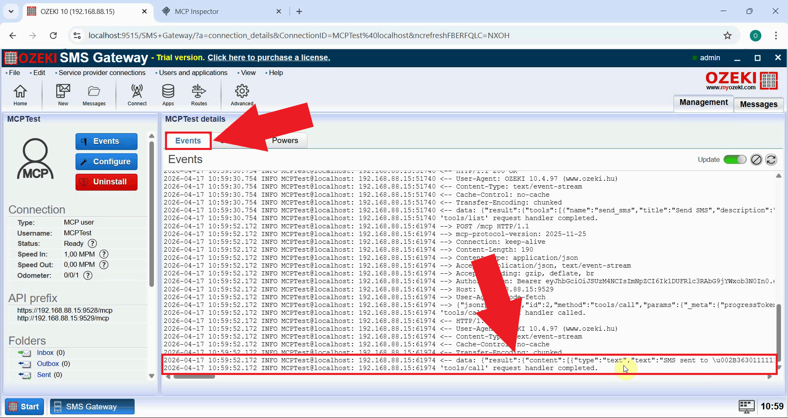Click the browser address bar URL
The image size is (788, 418).
(x=299, y=36)
